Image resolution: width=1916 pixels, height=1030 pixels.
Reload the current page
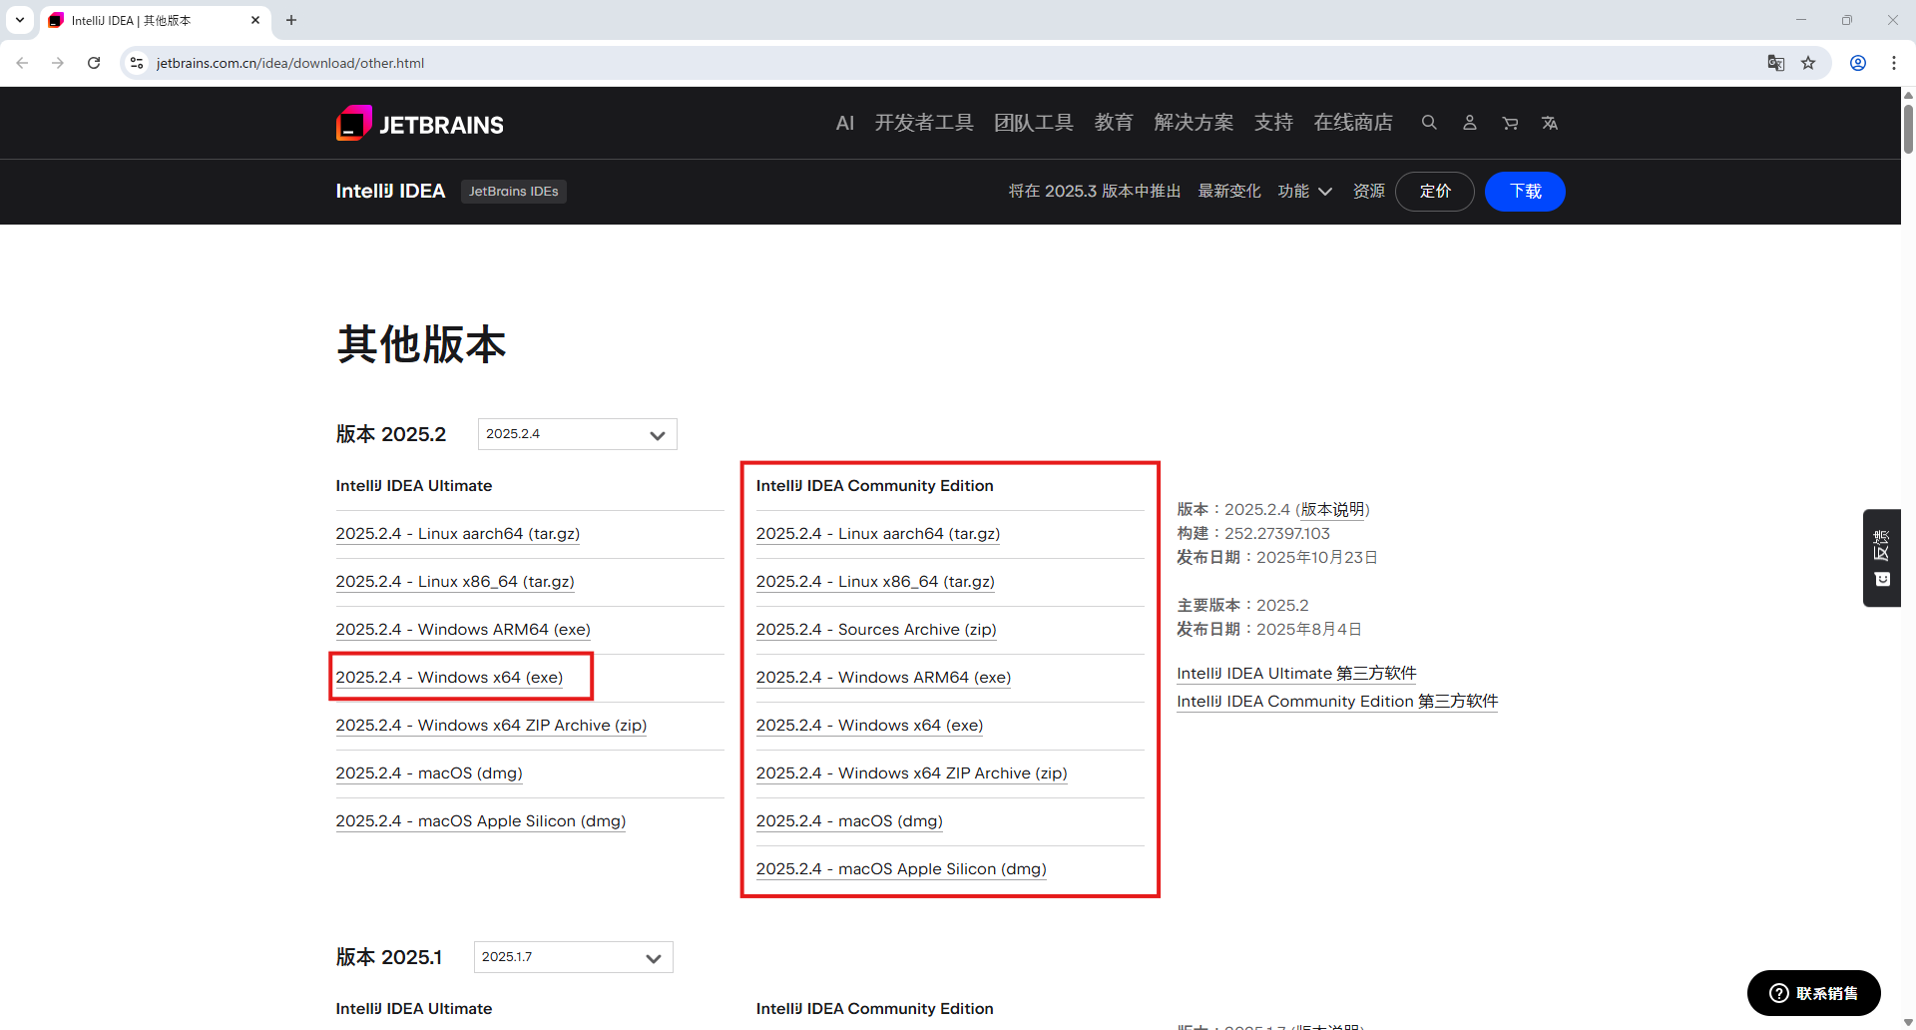coord(94,63)
